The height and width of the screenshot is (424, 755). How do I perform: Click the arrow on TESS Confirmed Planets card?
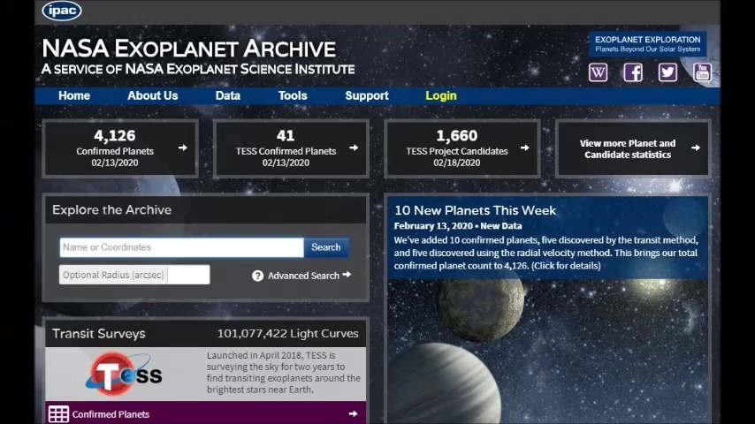(354, 148)
